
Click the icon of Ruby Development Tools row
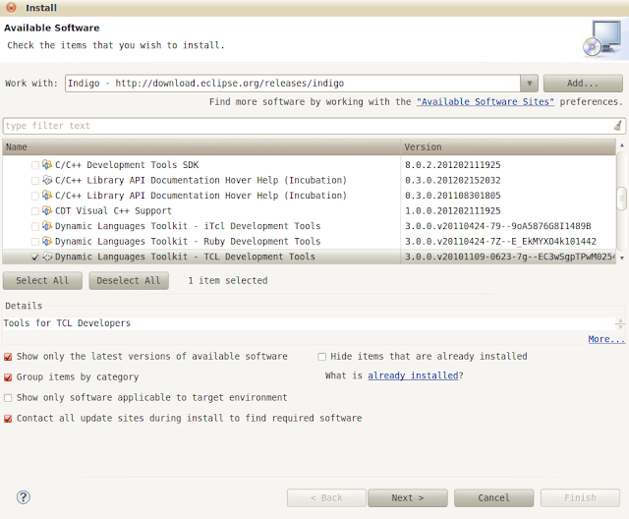tap(47, 241)
